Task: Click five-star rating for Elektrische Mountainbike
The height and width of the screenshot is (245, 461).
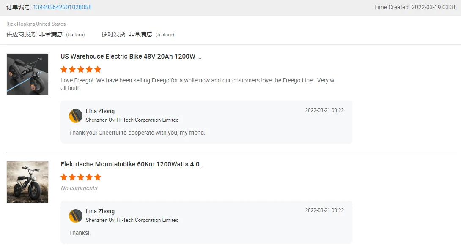Action: [81, 177]
